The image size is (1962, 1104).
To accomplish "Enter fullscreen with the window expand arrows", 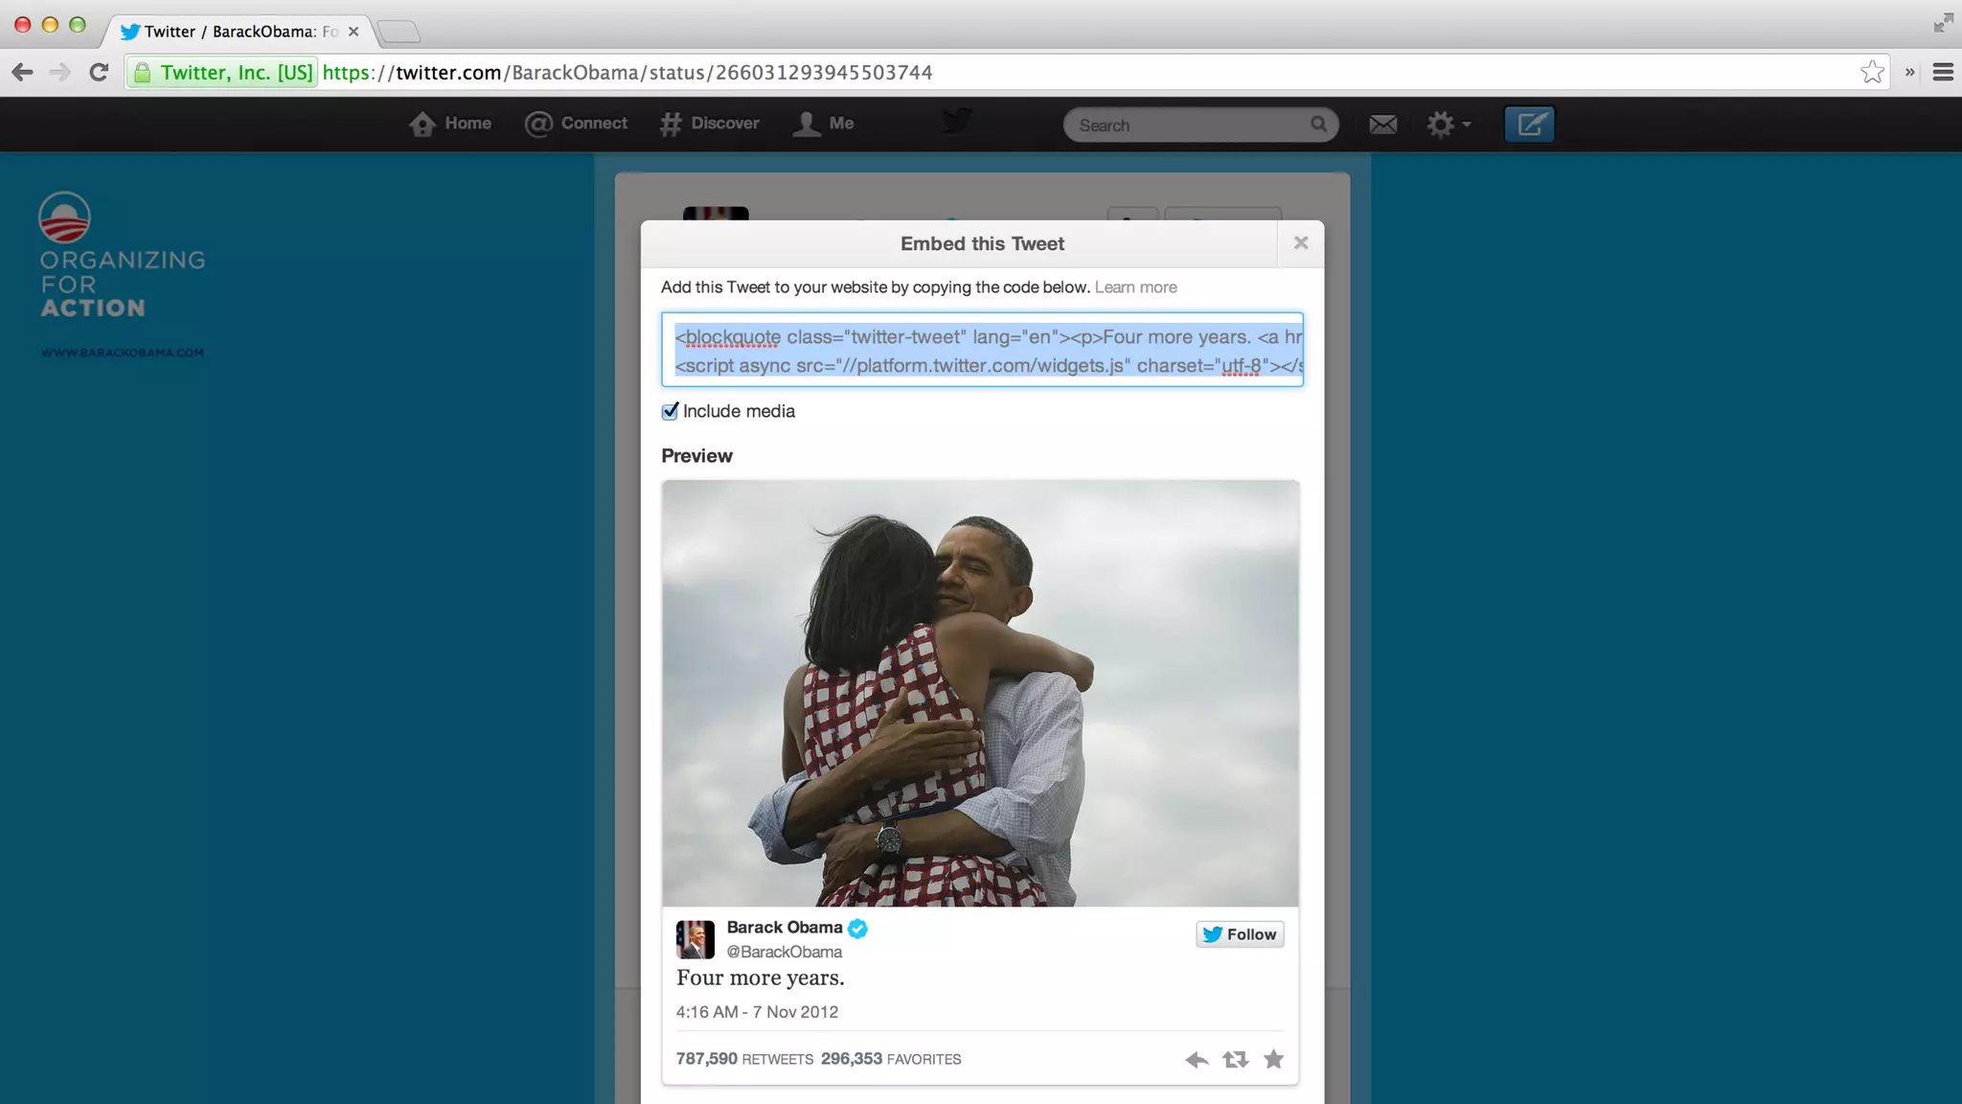I will [1943, 23].
